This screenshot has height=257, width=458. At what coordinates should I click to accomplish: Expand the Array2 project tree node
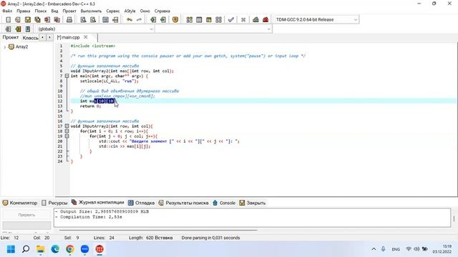(x=5, y=47)
